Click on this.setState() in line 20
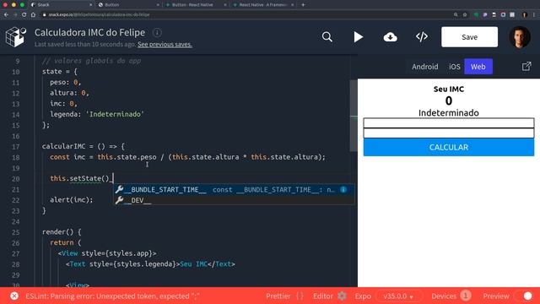 [79, 178]
